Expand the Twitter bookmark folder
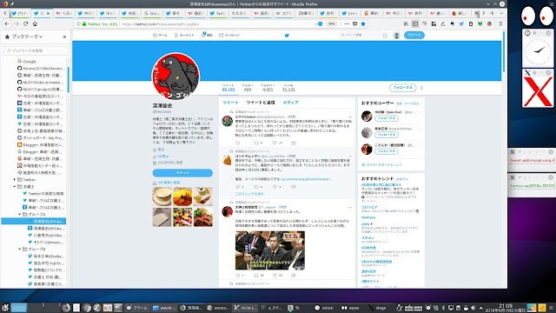 point(15,180)
